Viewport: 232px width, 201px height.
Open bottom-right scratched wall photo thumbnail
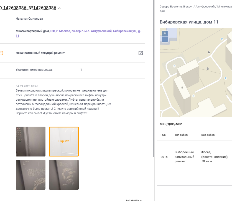click(x=64, y=175)
